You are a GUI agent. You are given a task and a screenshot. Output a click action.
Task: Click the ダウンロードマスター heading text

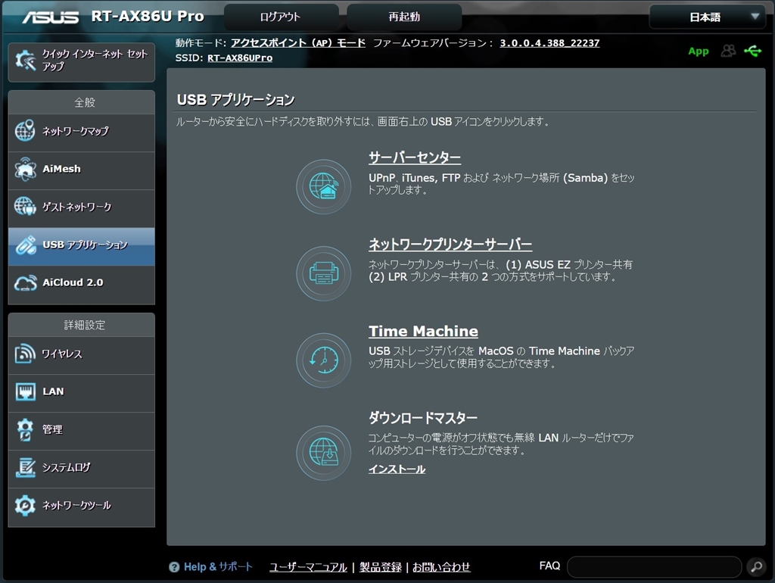click(x=423, y=418)
